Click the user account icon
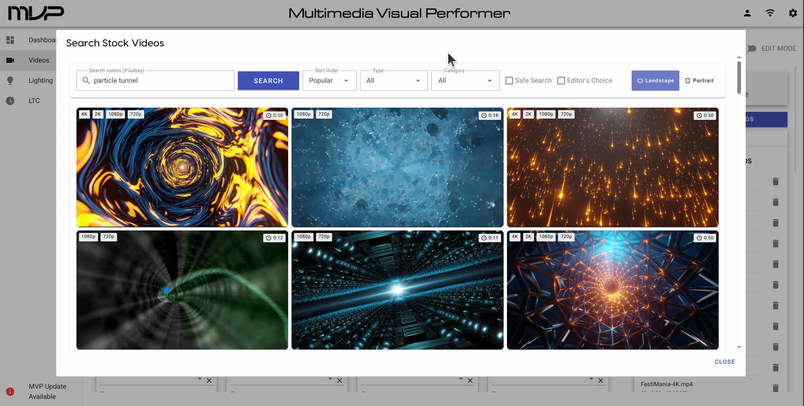Viewport: 804px width, 406px height. click(x=747, y=13)
